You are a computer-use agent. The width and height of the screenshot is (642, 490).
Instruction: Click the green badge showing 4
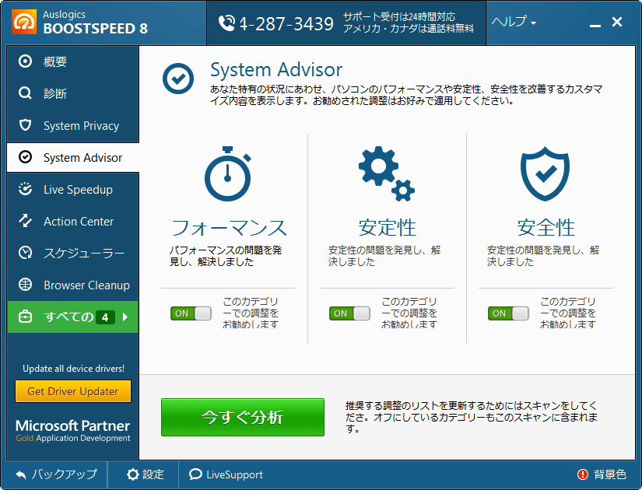[x=105, y=317]
